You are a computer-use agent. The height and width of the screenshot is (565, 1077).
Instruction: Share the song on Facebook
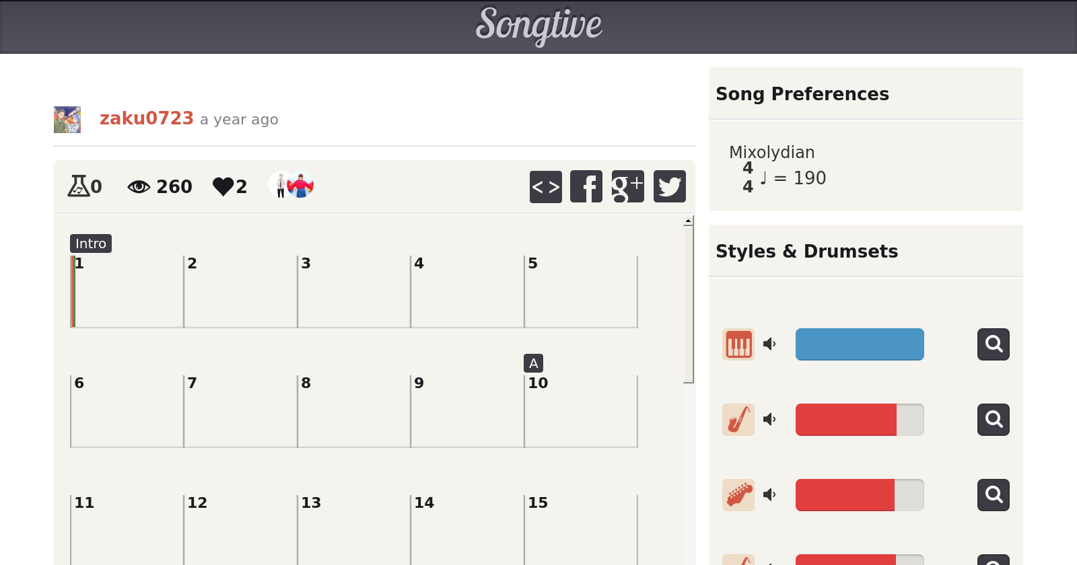pos(586,186)
